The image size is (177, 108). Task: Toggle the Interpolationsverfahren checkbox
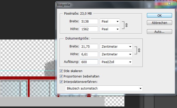tap(61, 82)
